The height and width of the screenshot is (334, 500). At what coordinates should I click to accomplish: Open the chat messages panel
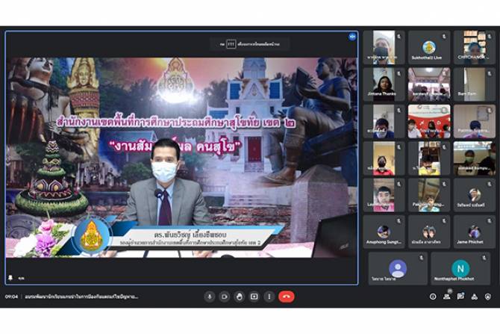(460, 297)
